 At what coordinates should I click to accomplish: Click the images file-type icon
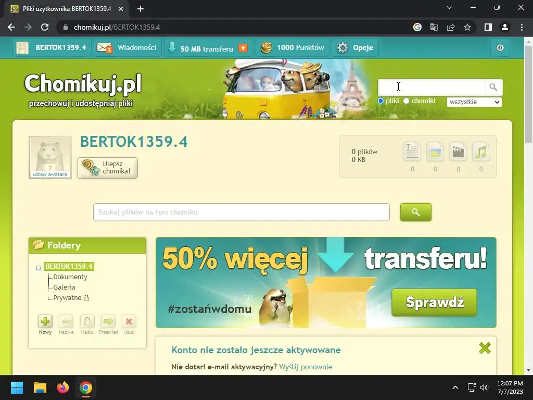435,152
